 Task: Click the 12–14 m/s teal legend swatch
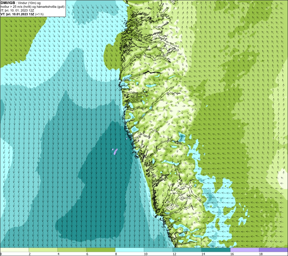tap(187, 250)
